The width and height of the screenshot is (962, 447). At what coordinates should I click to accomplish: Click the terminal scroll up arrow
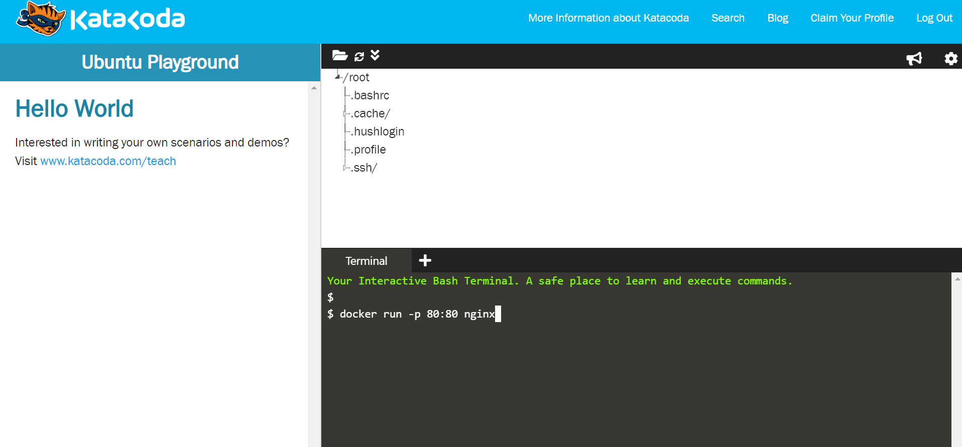pos(957,279)
